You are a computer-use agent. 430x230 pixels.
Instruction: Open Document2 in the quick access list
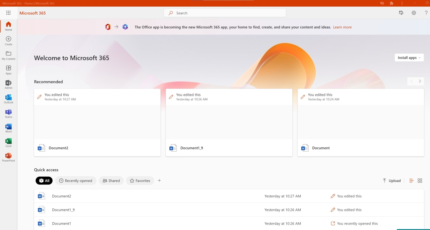coord(229,196)
